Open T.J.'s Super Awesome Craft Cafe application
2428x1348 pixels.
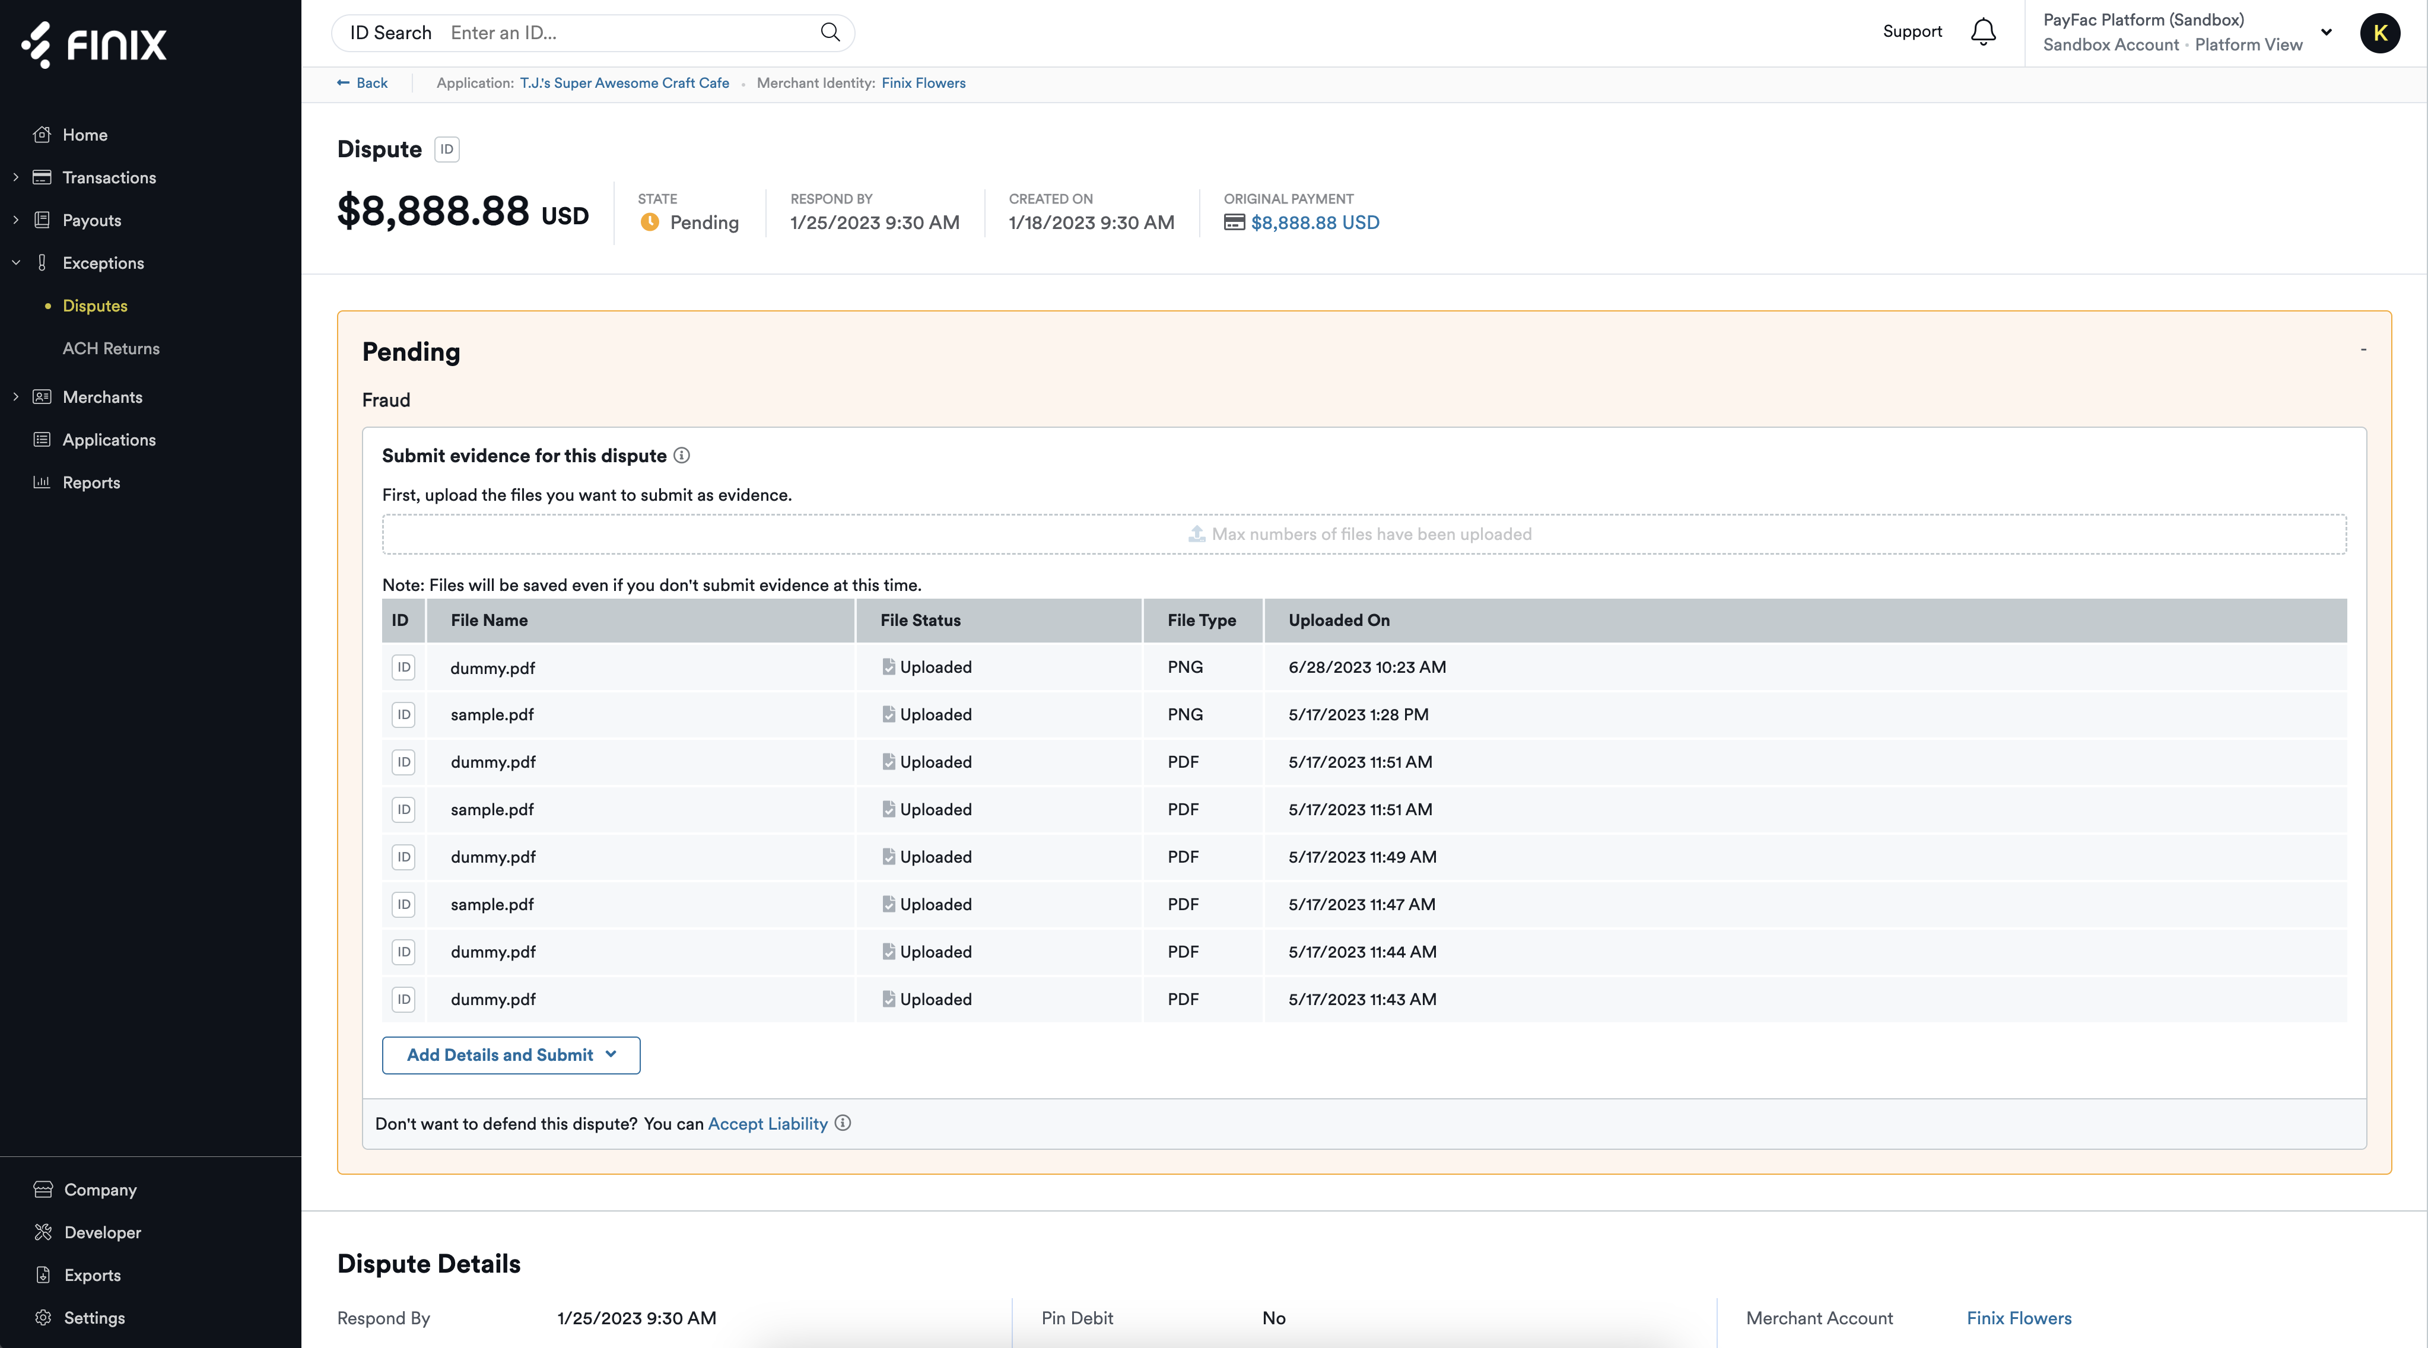625,83
